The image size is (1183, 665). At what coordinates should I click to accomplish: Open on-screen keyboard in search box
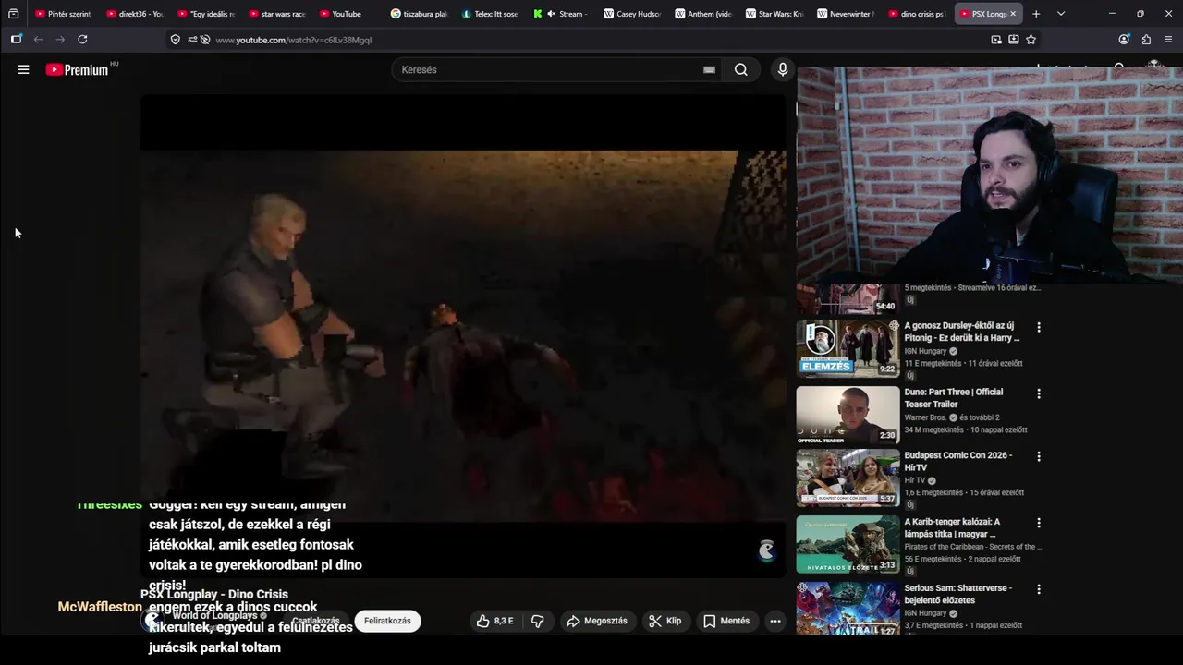(x=709, y=69)
